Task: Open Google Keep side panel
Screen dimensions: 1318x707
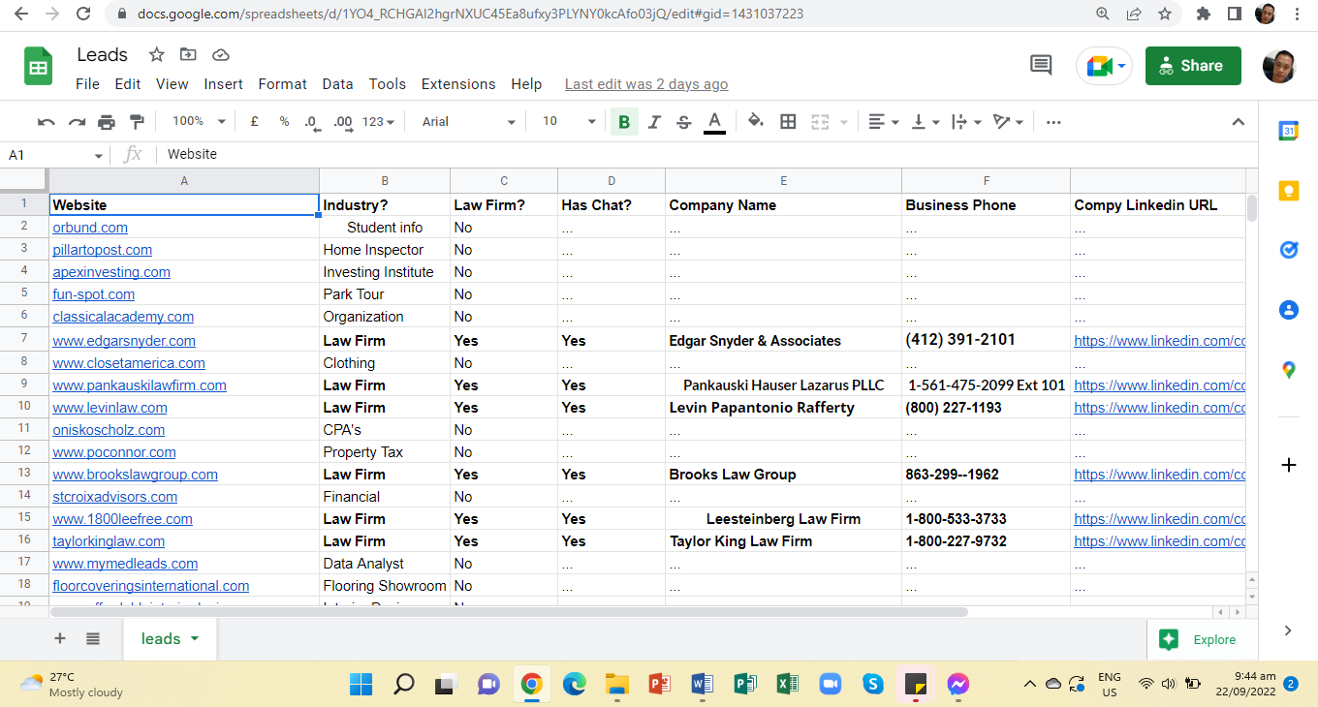Action: (x=1288, y=191)
